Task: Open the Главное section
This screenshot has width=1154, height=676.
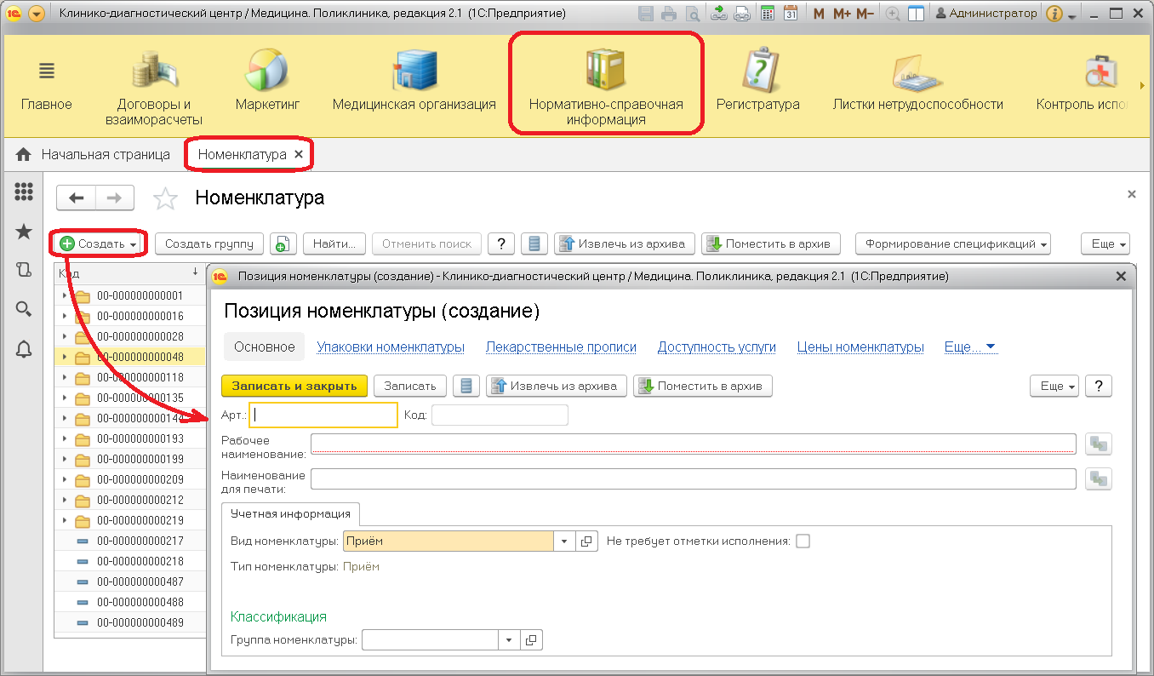Action: point(47,87)
